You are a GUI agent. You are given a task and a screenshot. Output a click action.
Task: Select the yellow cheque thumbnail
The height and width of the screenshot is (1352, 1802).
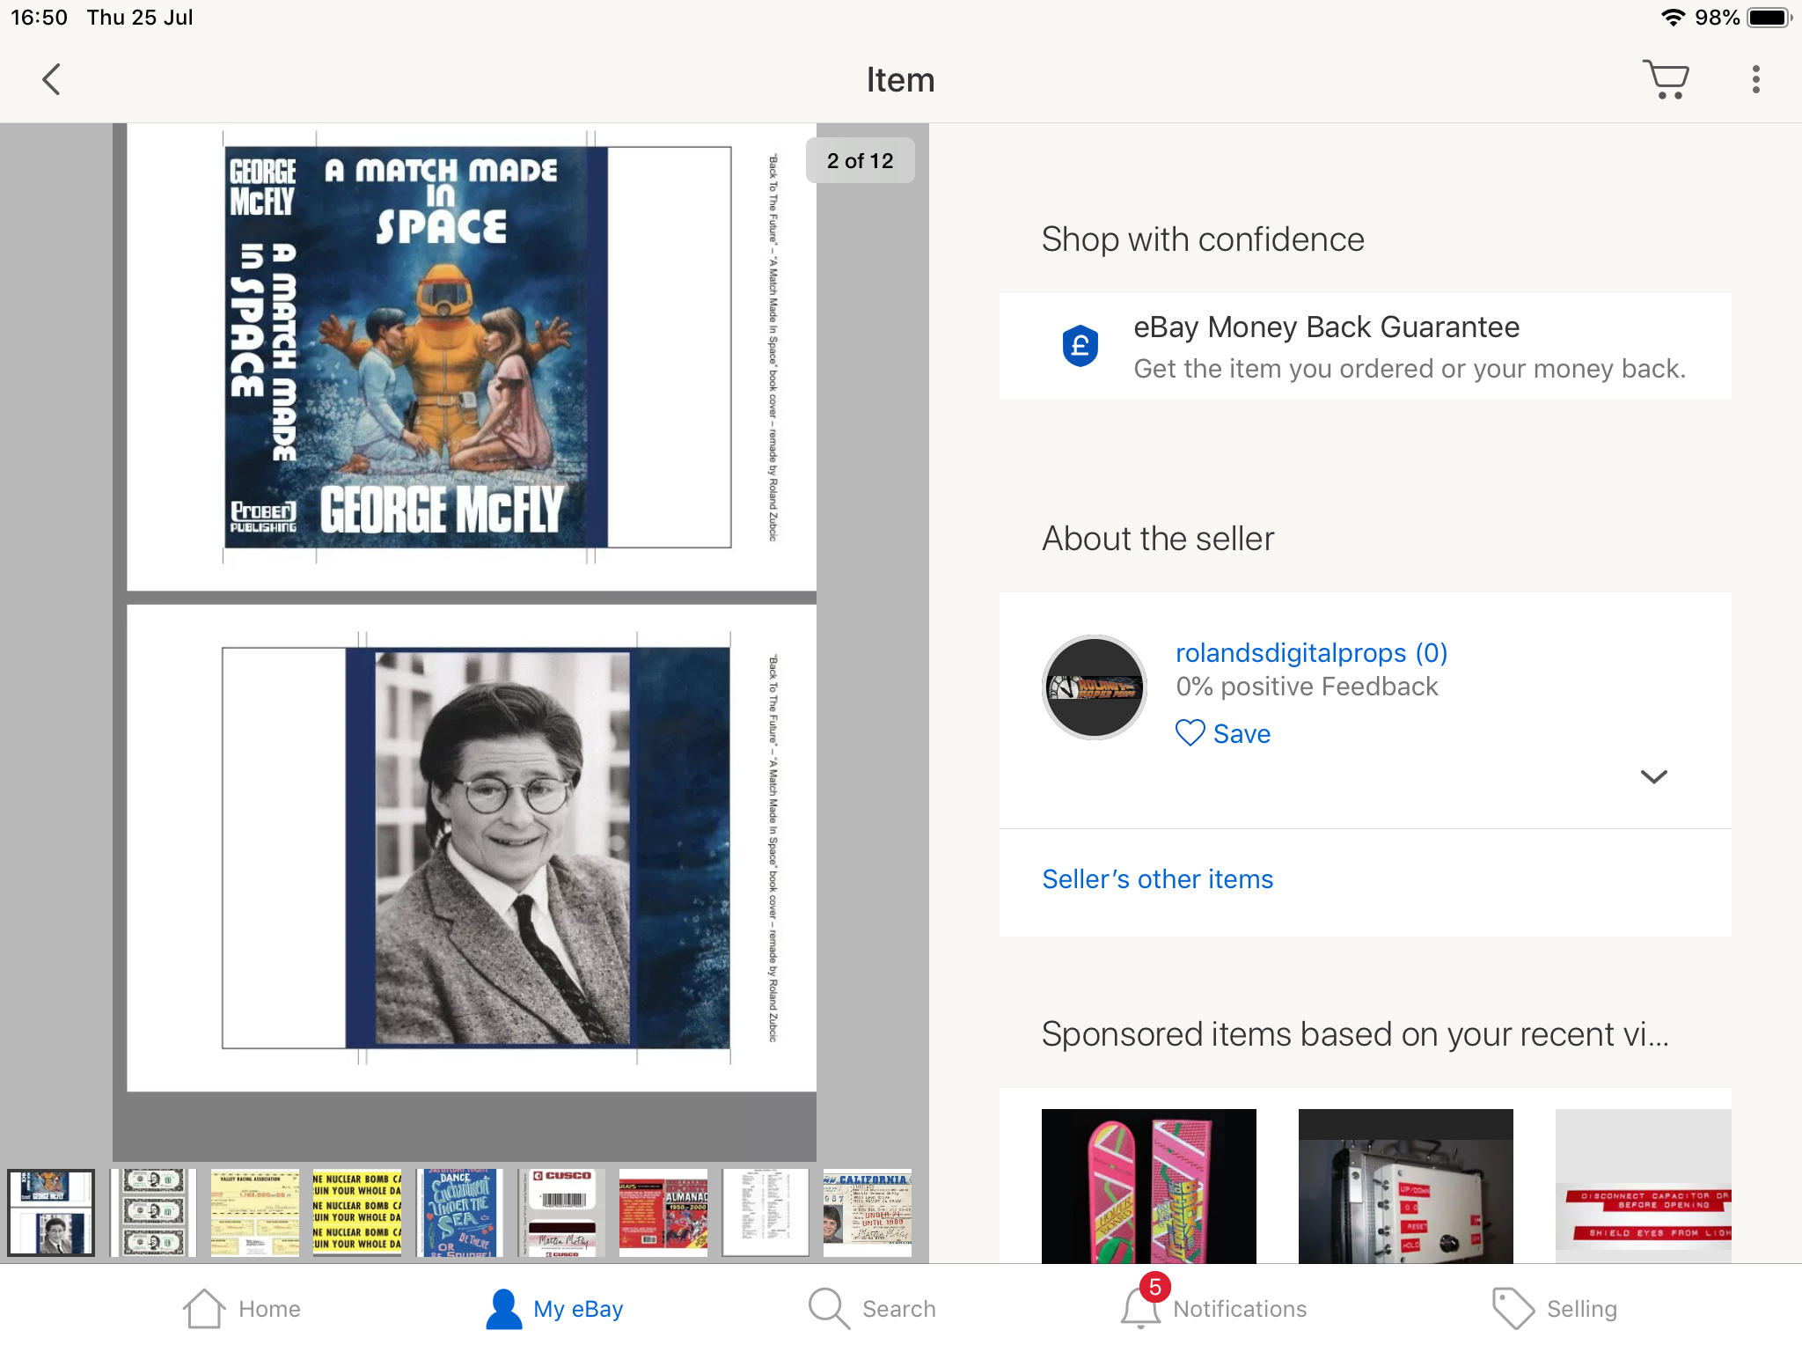click(255, 1212)
